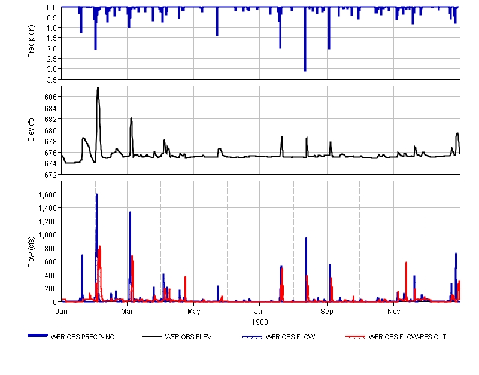Select the "Precip (in)" axis title
479x375 pixels.
[x=31, y=41]
